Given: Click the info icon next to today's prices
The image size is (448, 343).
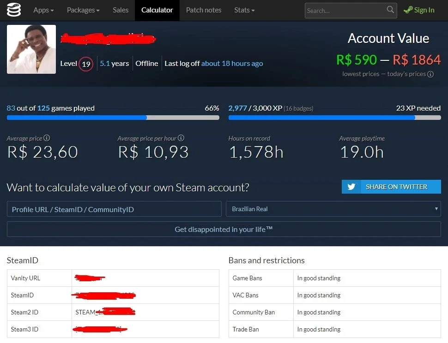Looking at the screenshot, I should [430, 74].
